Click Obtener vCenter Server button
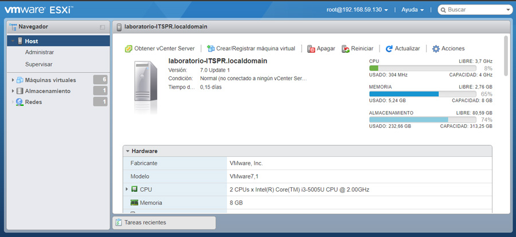The height and width of the screenshot is (237, 516). tap(159, 49)
